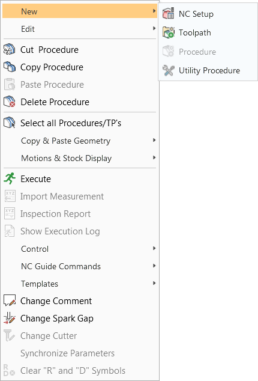Click the green running Execute icon
Image resolution: width=258 pixels, height=381 pixels.
click(9, 179)
